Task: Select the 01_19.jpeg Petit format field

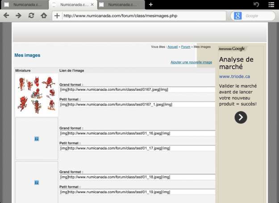Action: (x=137, y=192)
